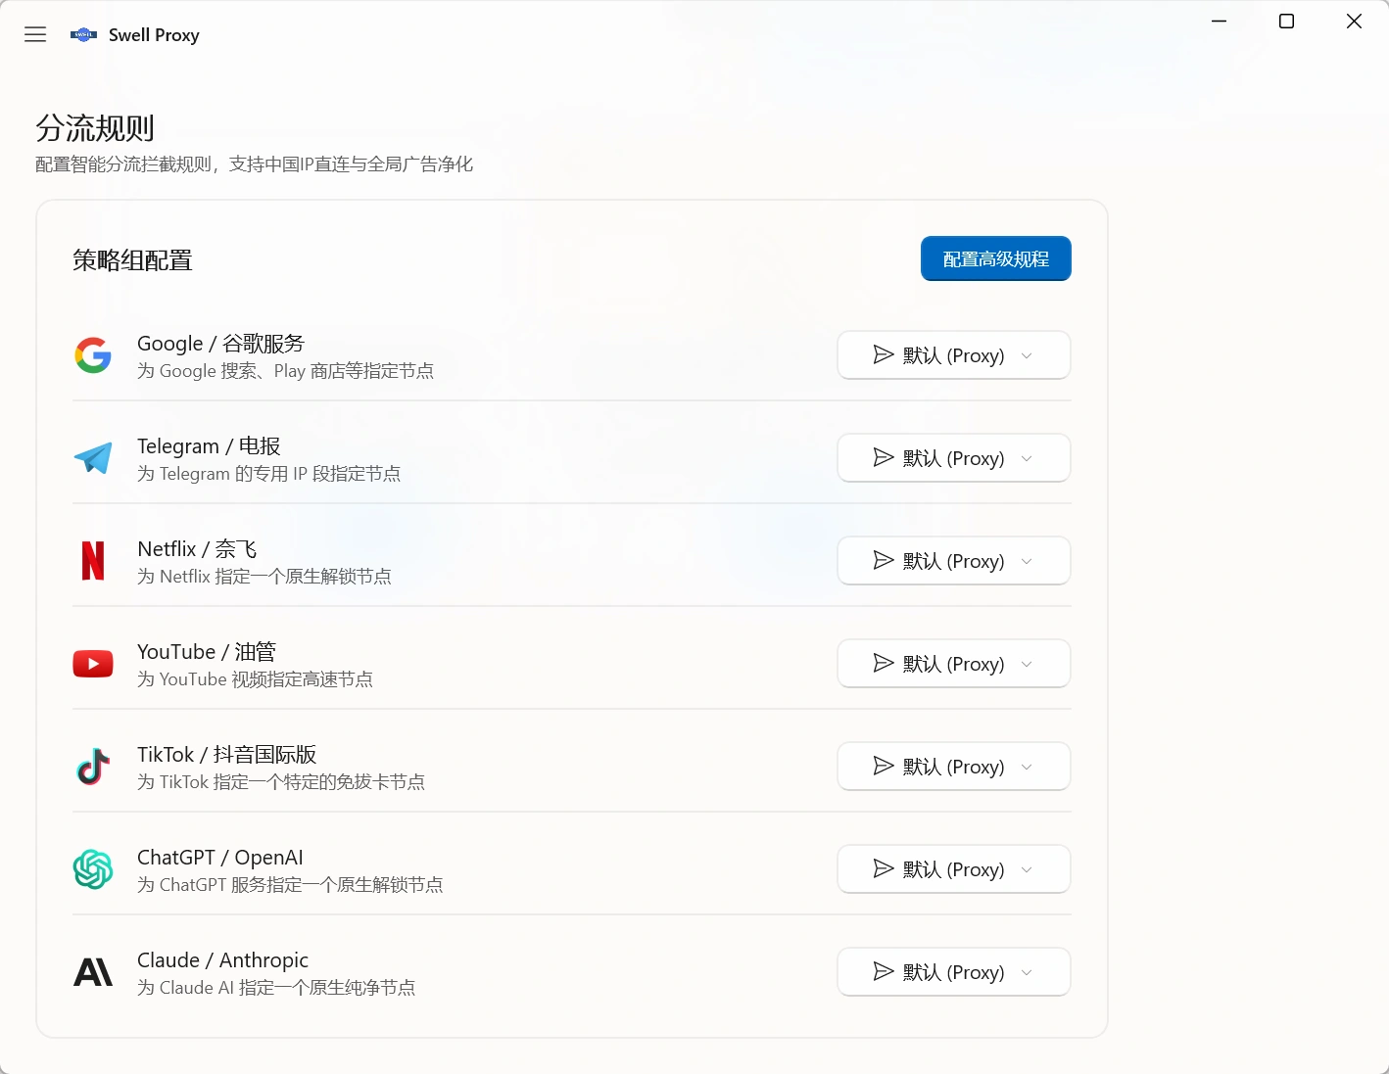
Task: Open the Claude proxy policy dropdown
Action: pyautogui.click(x=954, y=972)
